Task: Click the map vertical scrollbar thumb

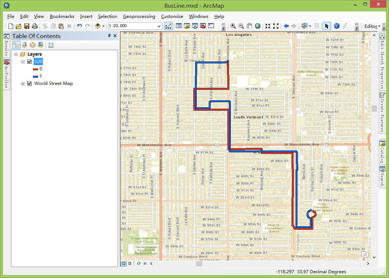Action: tap(374, 108)
